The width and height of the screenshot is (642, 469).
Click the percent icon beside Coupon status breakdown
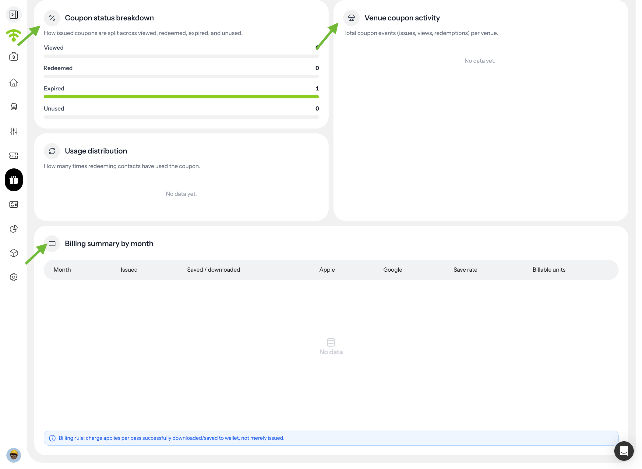click(52, 18)
